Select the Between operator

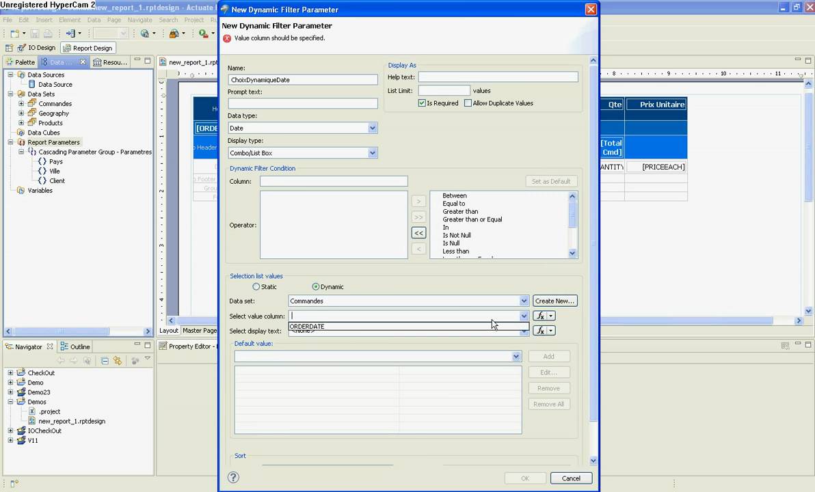[454, 196]
